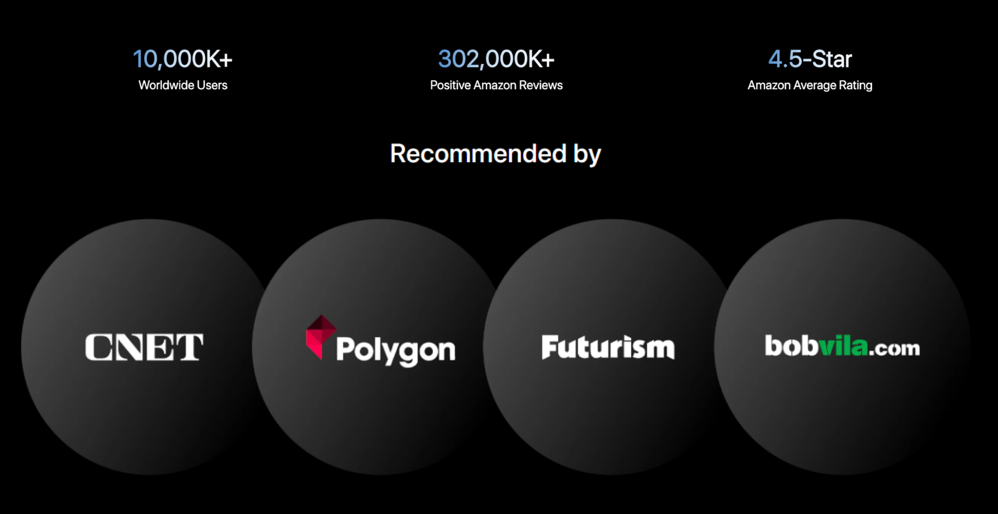
Task: Click the red Polygon gem icon
Action: 320,336
